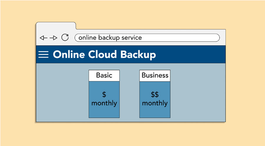
Task: Open the hamburger menu
Action: (x=43, y=55)
